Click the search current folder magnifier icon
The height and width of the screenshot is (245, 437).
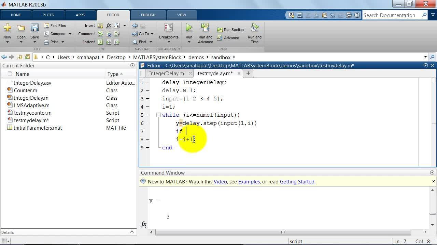(x=432, y=57)
